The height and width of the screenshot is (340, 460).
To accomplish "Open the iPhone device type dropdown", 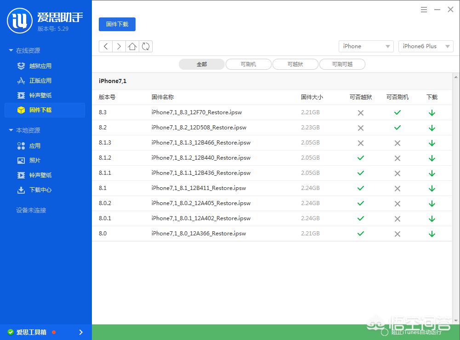I will click(x=366, y=46).
